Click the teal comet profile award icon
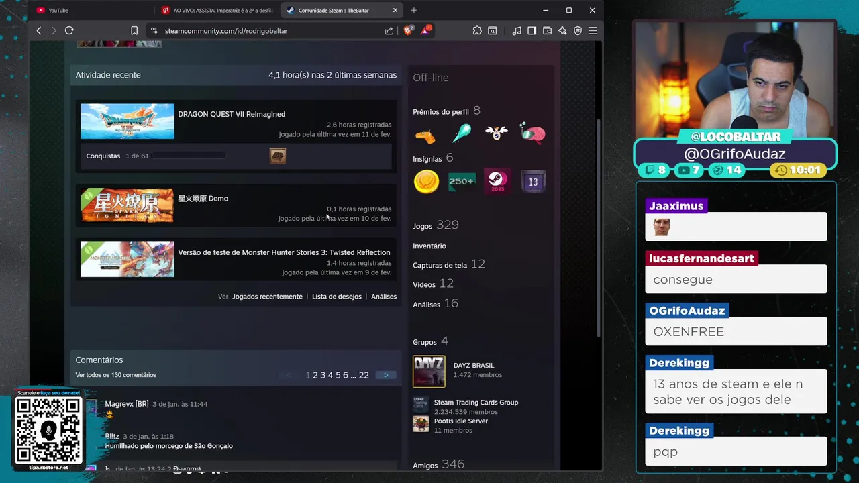This screenshot has width=859, height=483. tap(461, 133)
